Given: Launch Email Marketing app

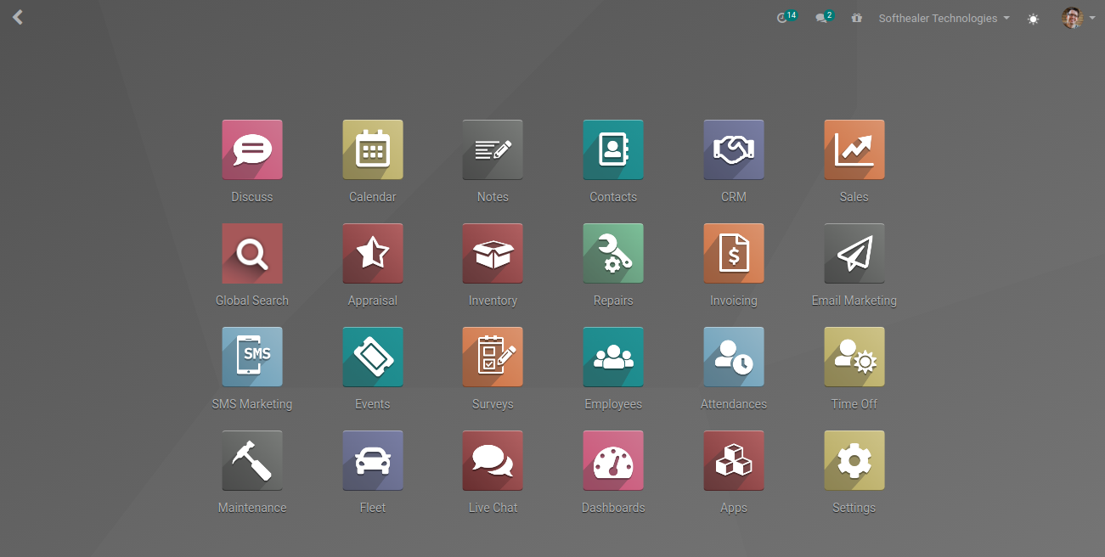Looking at the screenshot, I should pos(854,253).
